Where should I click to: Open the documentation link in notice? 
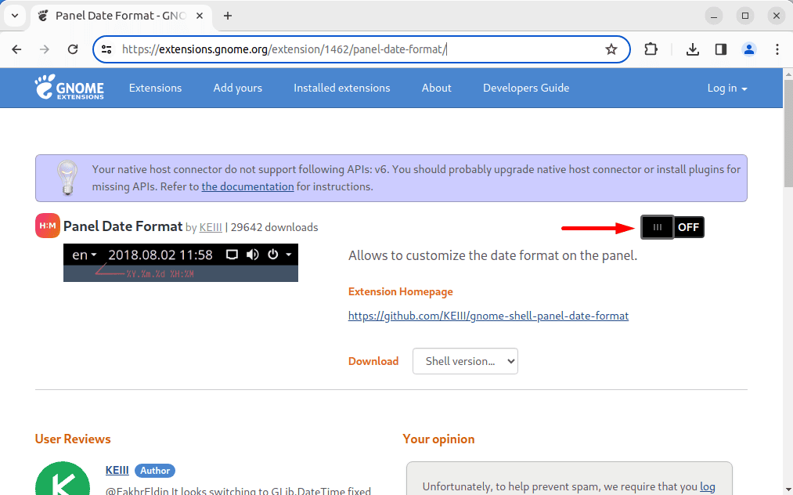tap(248, 186)
